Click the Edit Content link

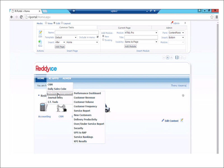click(171, 121)
